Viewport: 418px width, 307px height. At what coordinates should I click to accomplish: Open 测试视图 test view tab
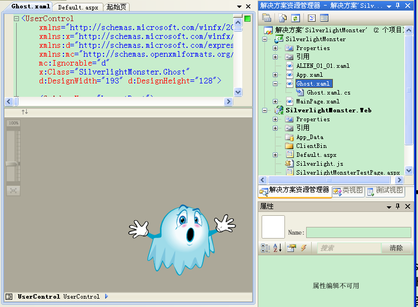[385, 191]
